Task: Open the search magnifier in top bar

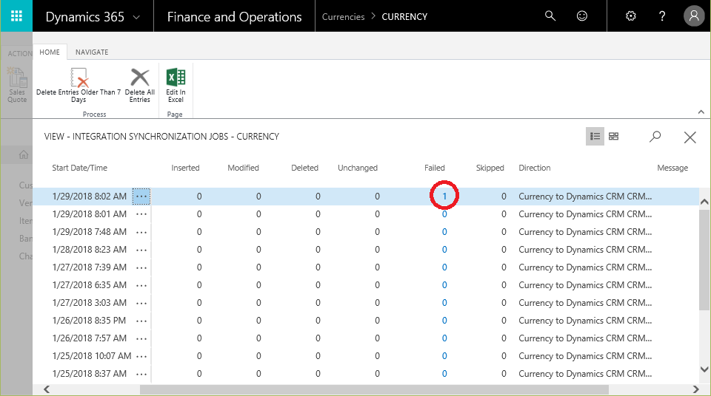Action: point(550,16)
